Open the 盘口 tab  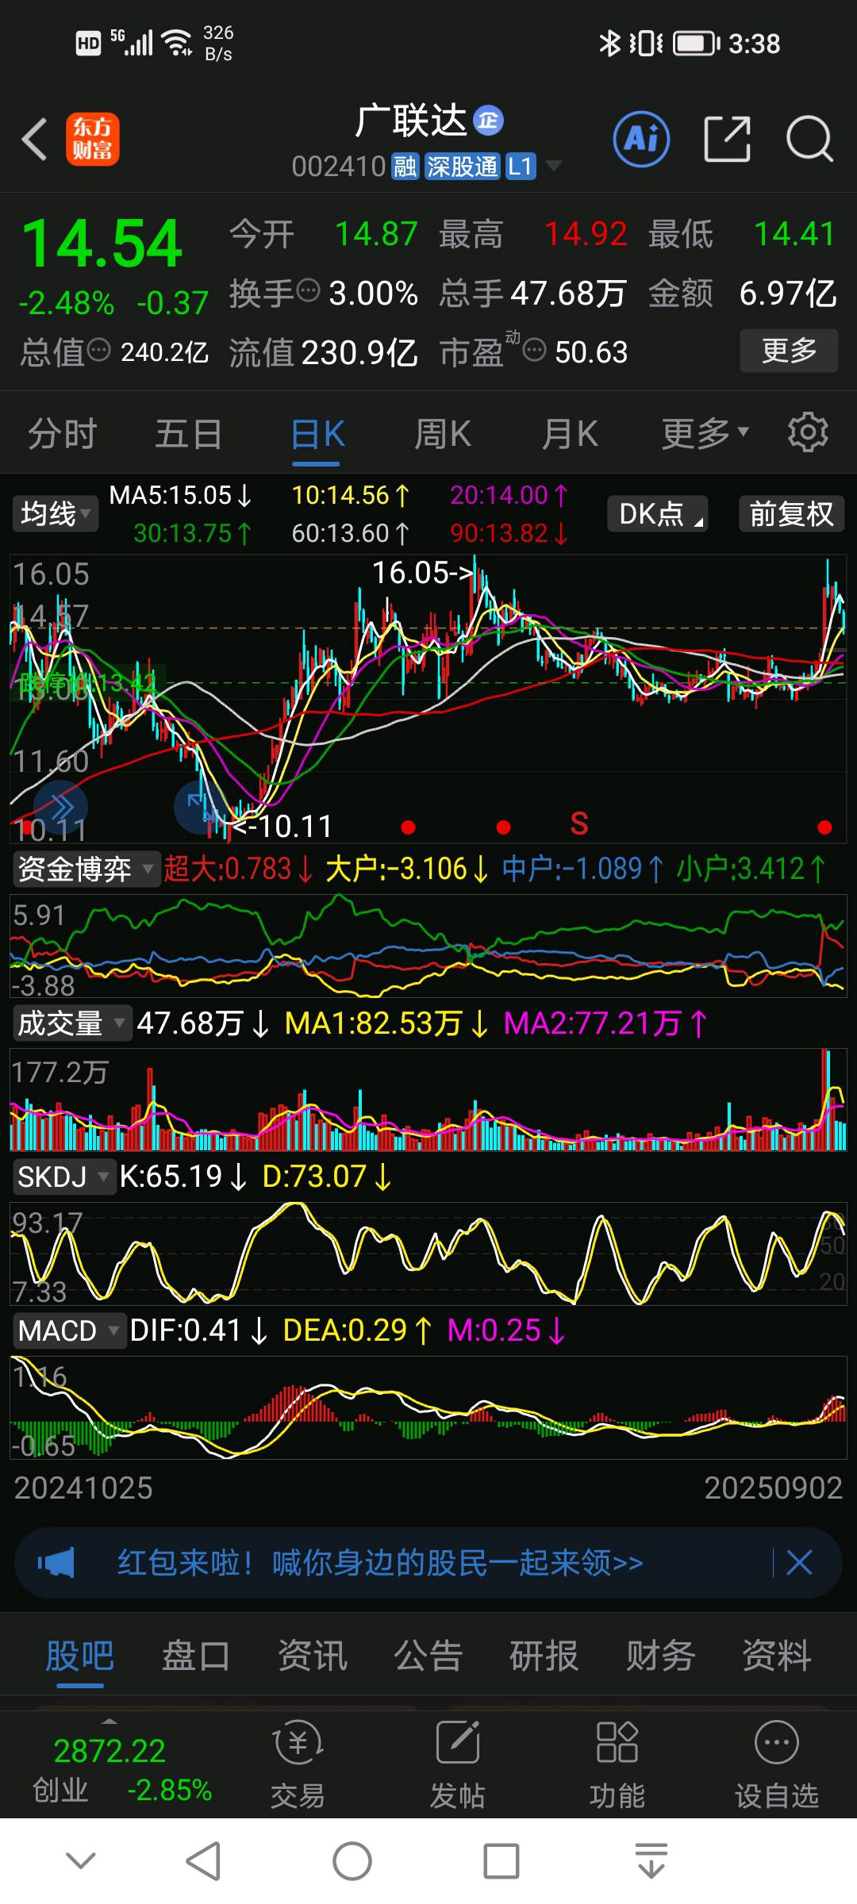(196, 1656)
